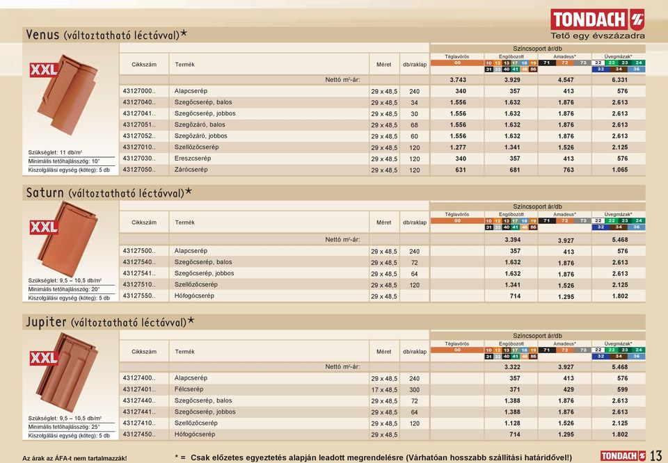The height and width of the screenshot is (463, 668).
Task: Click the large TONDACH logo at the top
Action: pos(598,19)
